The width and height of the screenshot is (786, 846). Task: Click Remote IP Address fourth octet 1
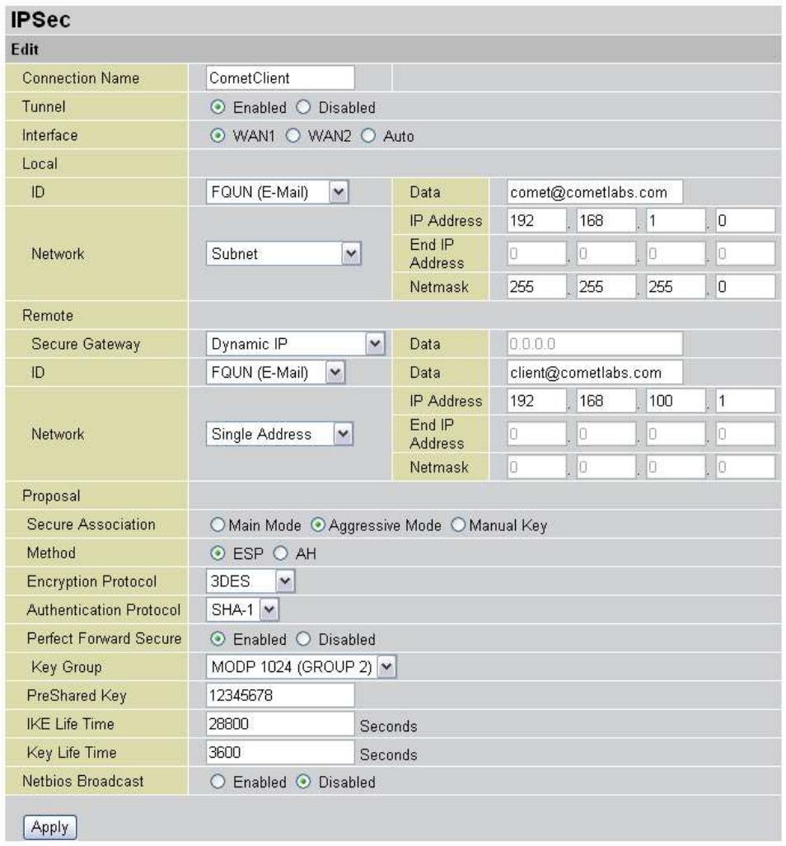[x=745, y=401]
